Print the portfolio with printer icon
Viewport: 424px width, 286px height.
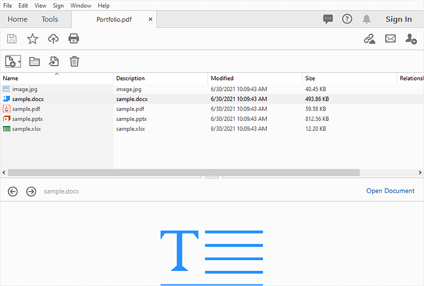74,39
